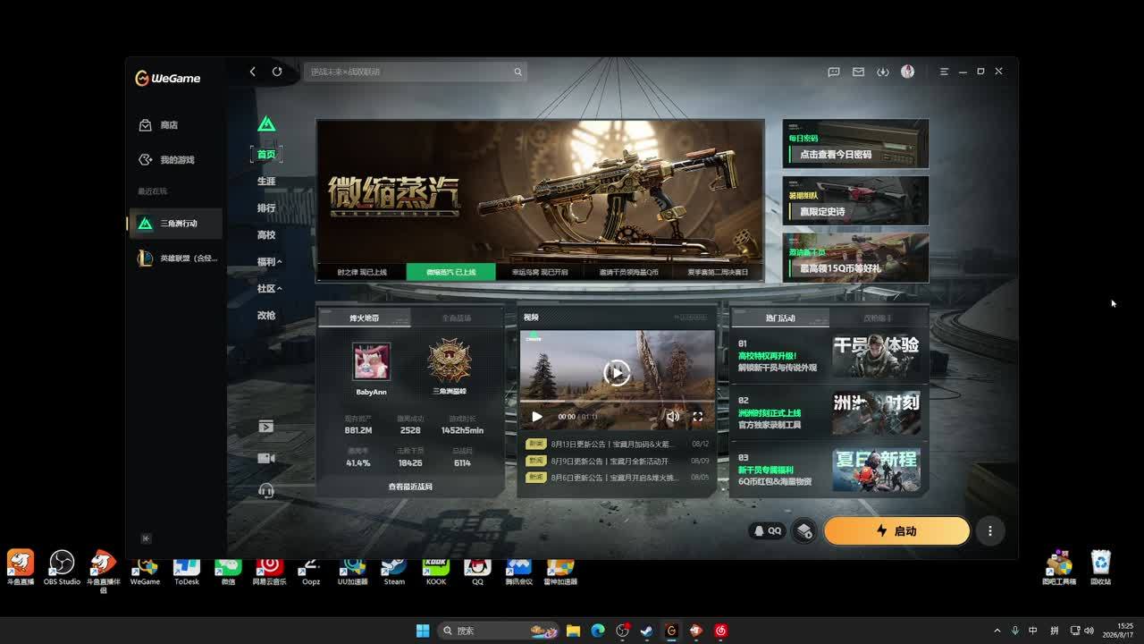Open the WeGame main menu icon

(944, 72)
